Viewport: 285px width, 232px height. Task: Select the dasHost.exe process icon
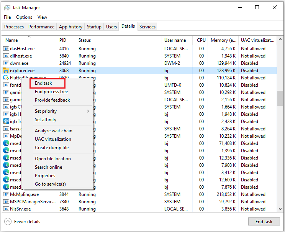click(x=6, y=49)
